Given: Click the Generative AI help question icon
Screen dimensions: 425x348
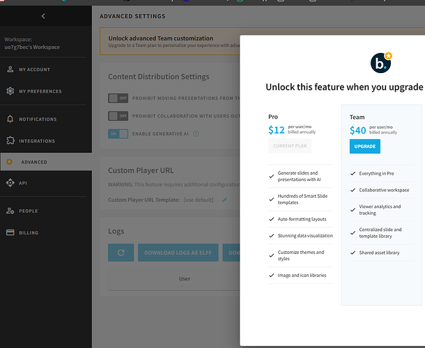Looking at the screenshot, I should tap(196, 134).
